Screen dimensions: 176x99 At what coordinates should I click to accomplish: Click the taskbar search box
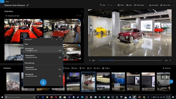[x=20, y=97]
